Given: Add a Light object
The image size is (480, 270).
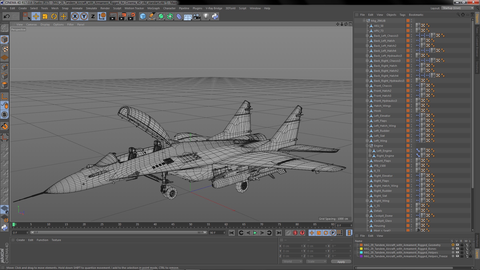Looking at the screenshot, I should [206, 16].
